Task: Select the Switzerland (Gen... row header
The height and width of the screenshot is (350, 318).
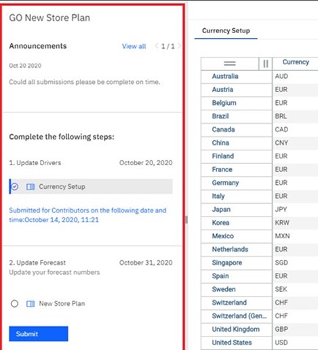Action: 237,316
